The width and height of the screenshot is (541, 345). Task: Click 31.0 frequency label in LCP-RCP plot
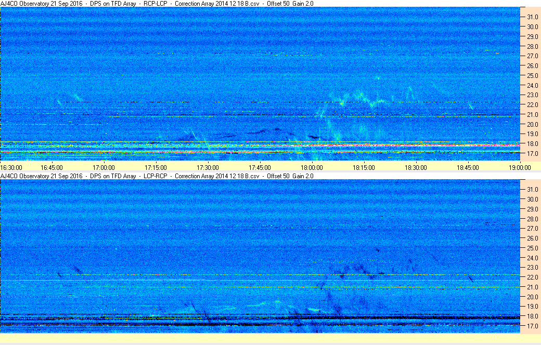[x=532, y=190]
